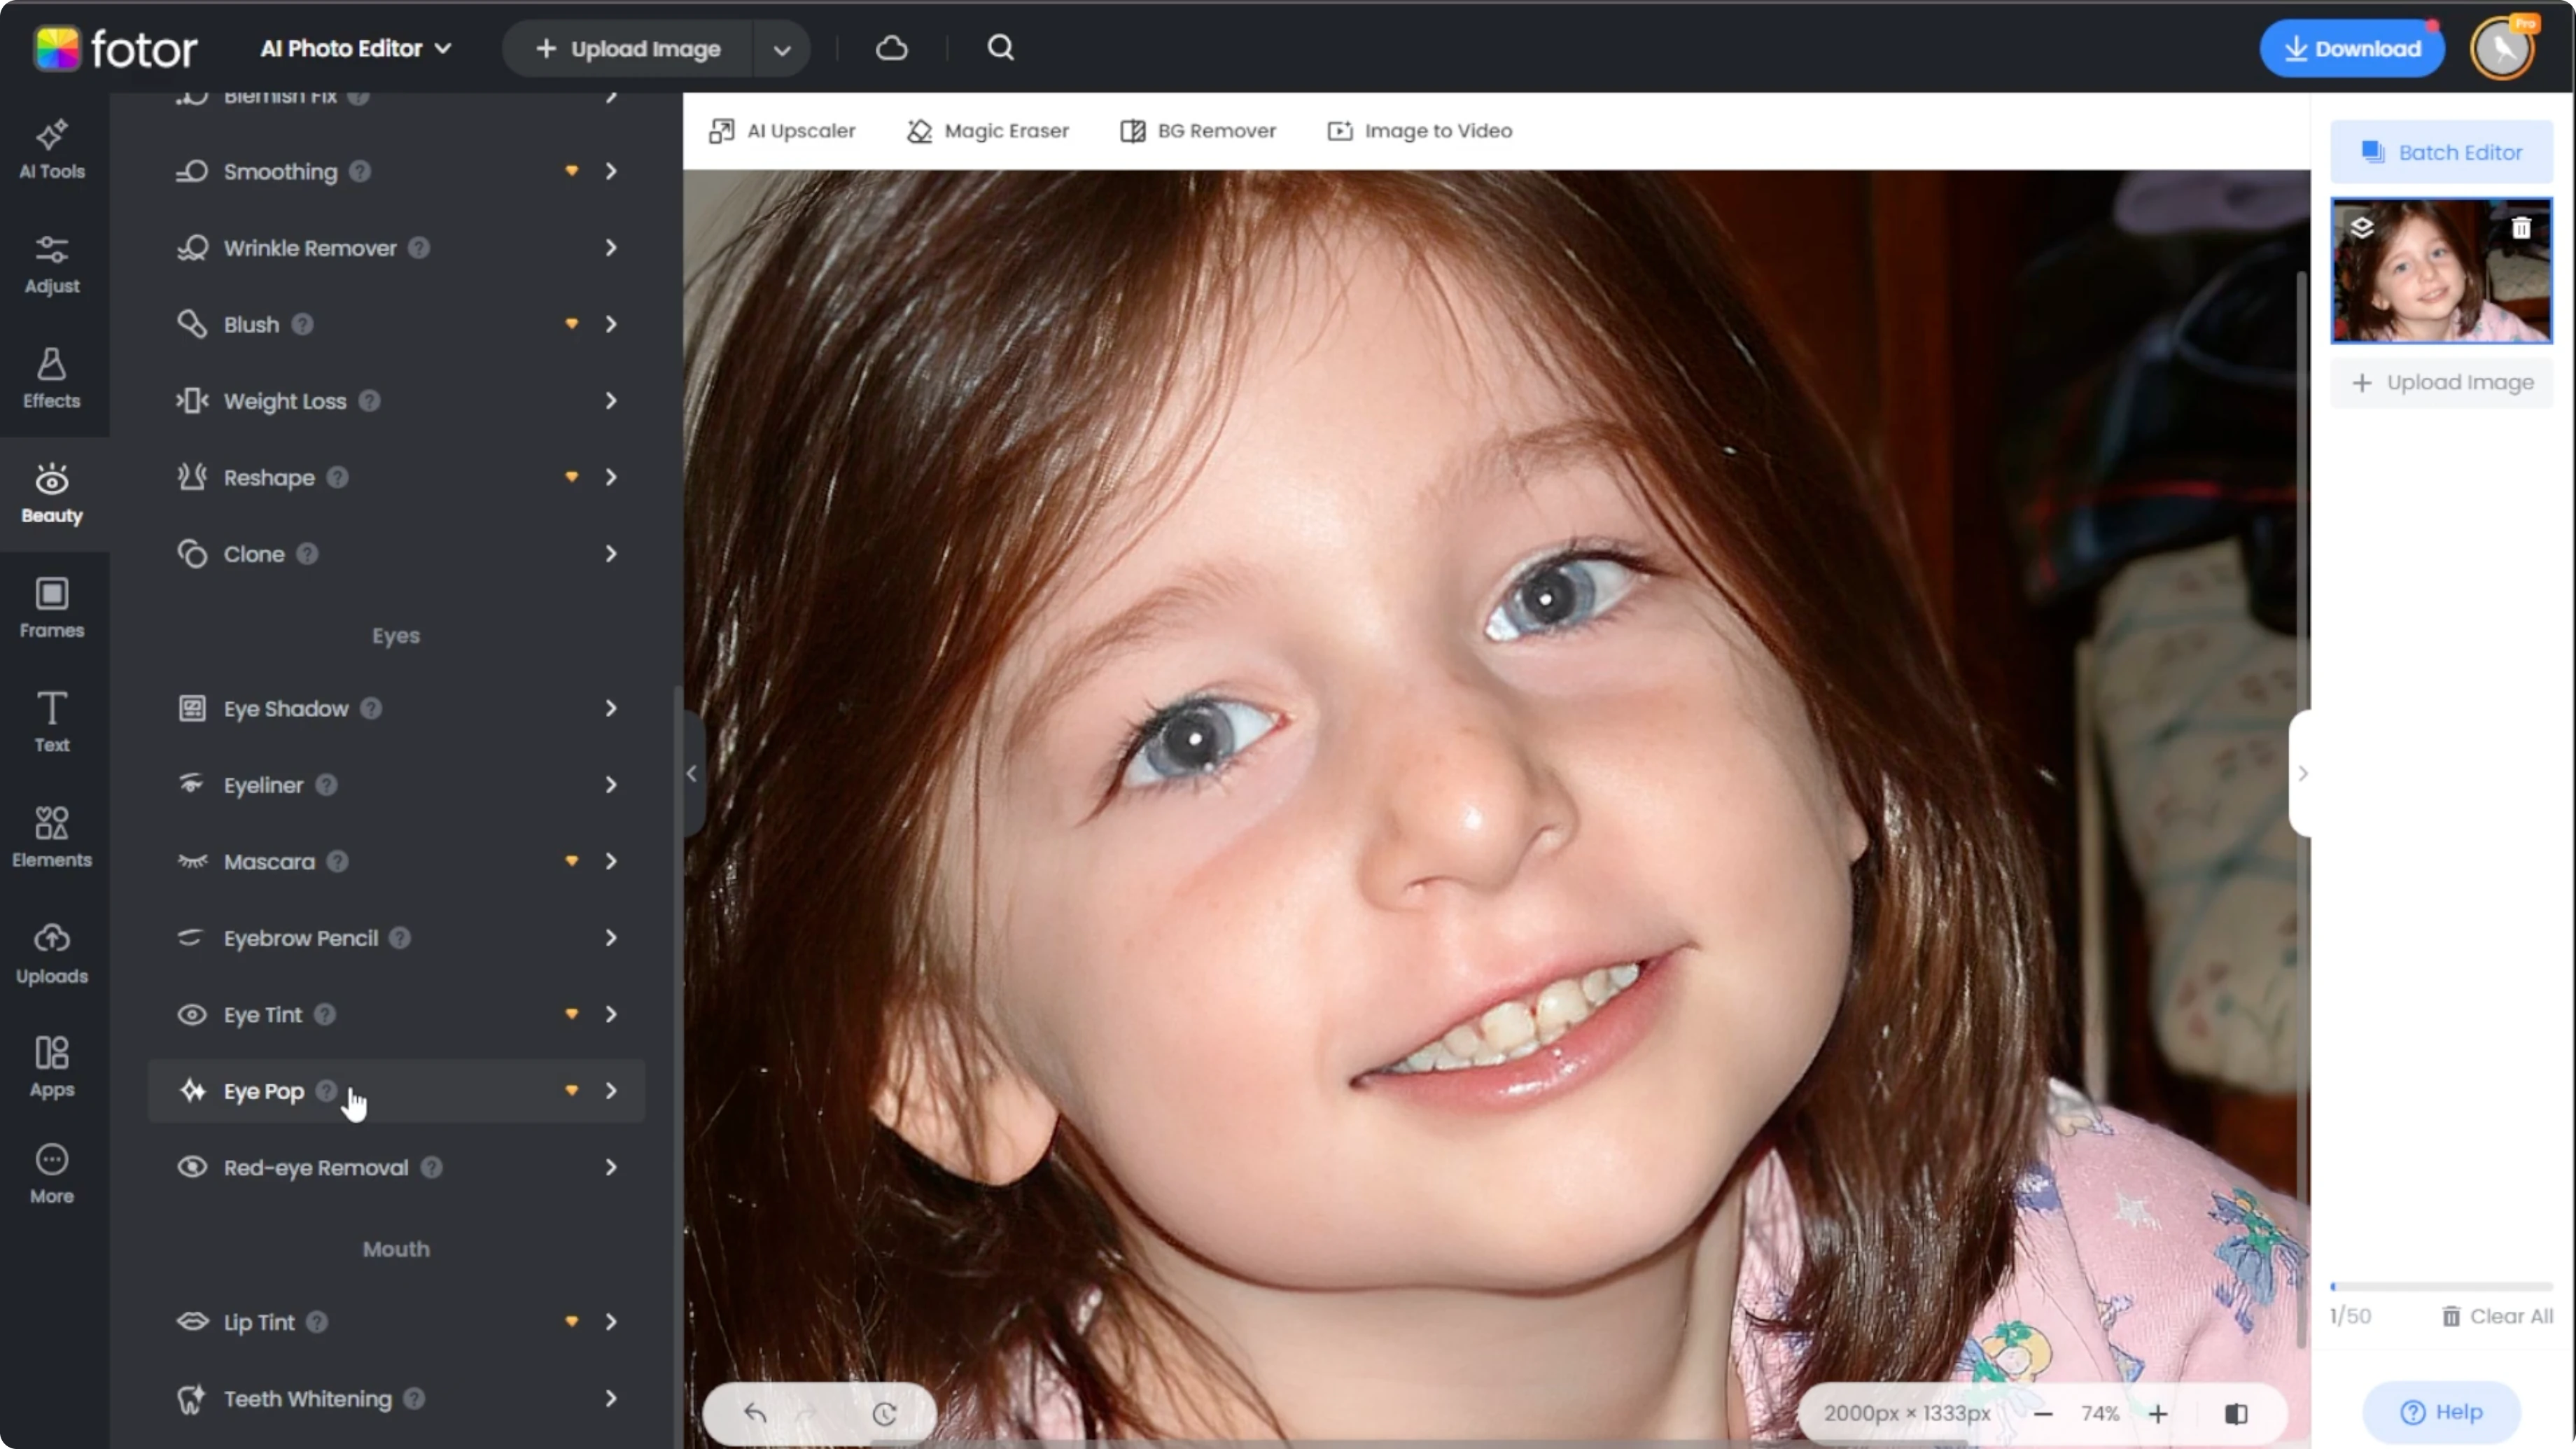Click the right panel vertical scrollbar
Image resolution: width=2576 pixels, height=1449 pixels.
(x=2301, y=810)
